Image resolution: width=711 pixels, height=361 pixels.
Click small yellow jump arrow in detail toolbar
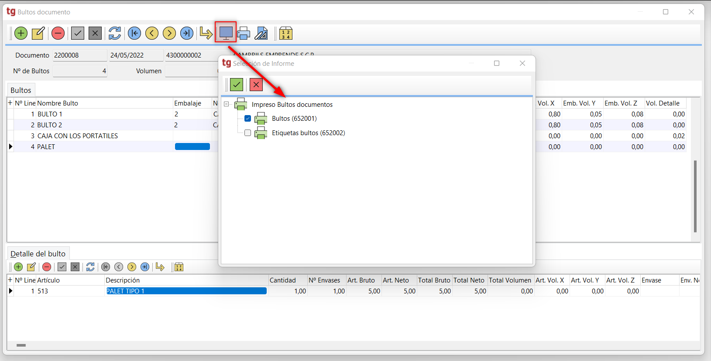pyautogui.click(x=160, y=267)
